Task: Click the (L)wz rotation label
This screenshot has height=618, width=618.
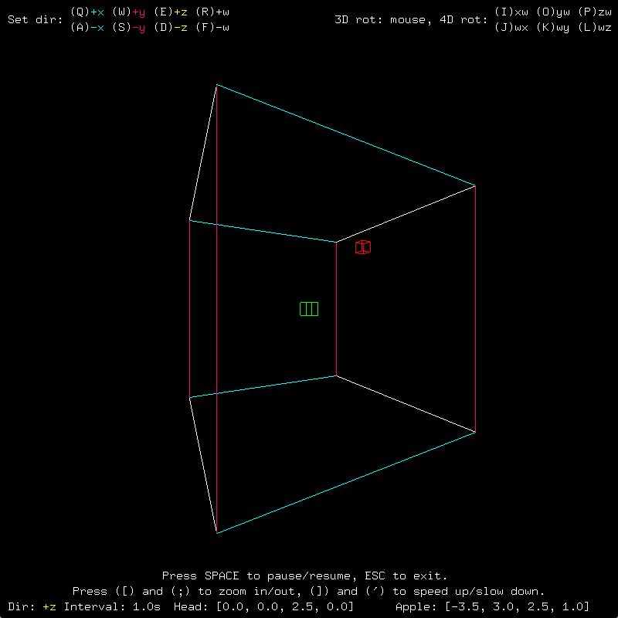Action: [x=595, y=27]
